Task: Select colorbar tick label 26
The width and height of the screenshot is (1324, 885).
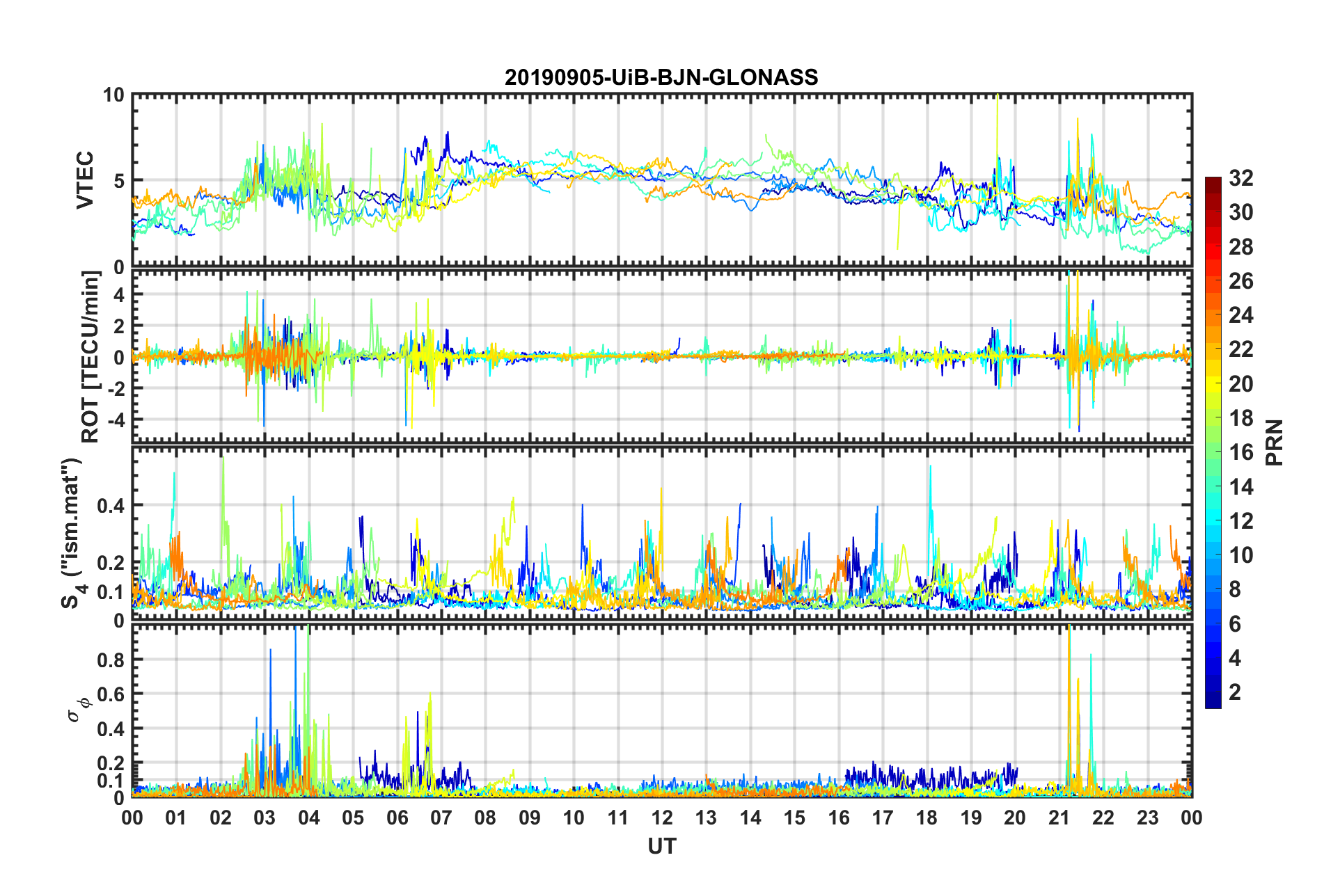Action: tap(1241, 281)
